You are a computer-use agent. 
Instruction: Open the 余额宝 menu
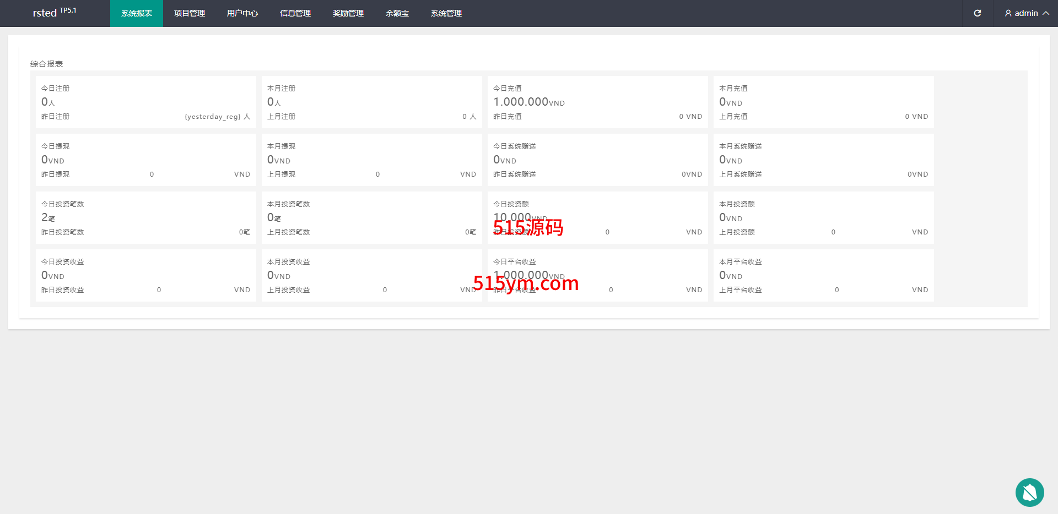397,13
